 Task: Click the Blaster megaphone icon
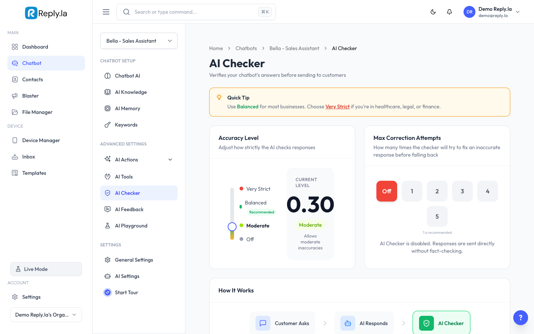[15, 96]
